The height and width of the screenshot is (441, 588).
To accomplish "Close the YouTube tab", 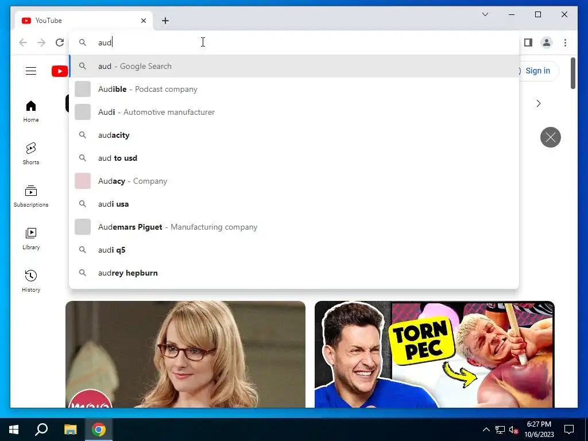I will (144, 21).
